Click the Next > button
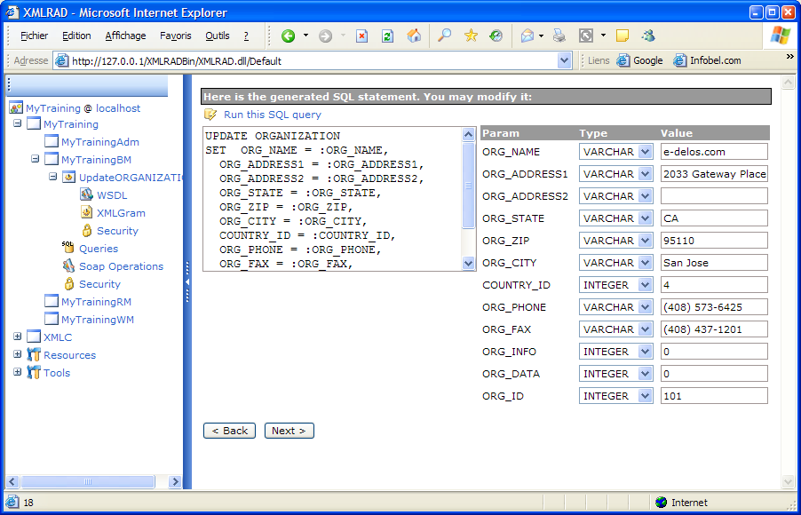This screenshot has height=515, width=801. 289,431
